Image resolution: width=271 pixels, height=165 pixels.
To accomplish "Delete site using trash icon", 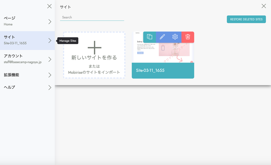I will [188, 37].
